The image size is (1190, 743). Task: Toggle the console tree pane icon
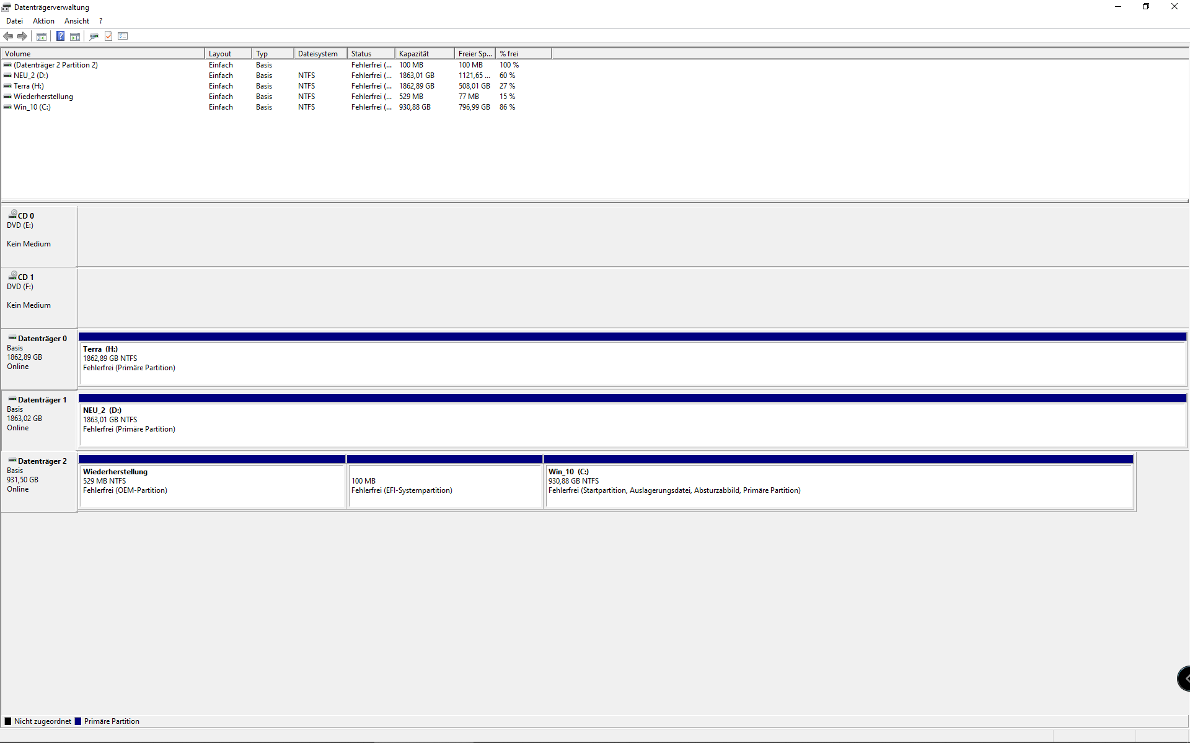coord(42,37)
